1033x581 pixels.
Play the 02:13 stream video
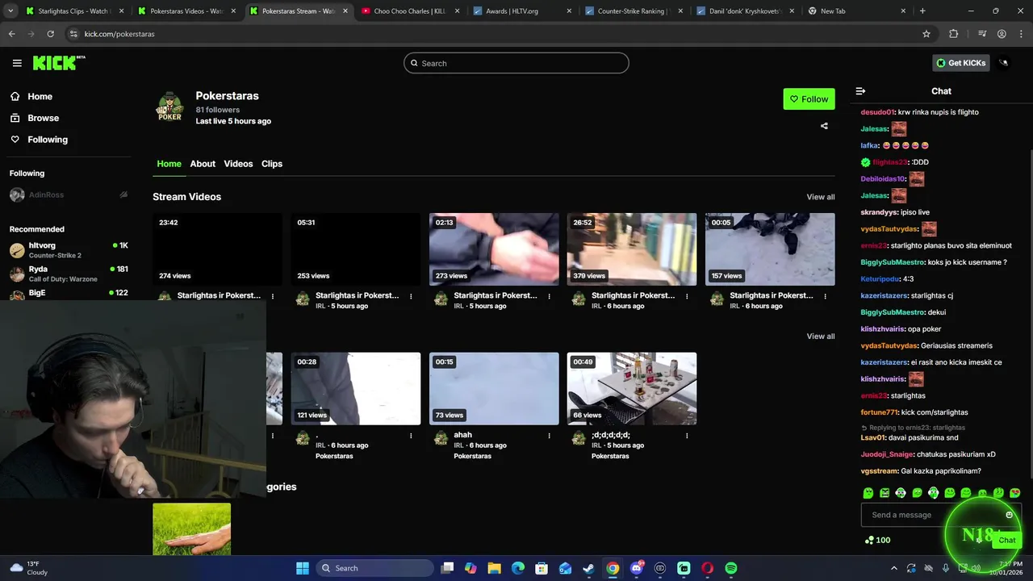click(494, 249)
